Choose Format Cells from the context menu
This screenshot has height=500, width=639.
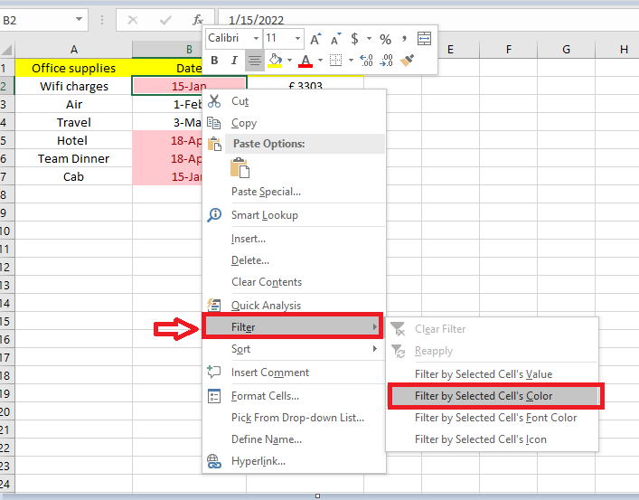(x=265, y=396)
